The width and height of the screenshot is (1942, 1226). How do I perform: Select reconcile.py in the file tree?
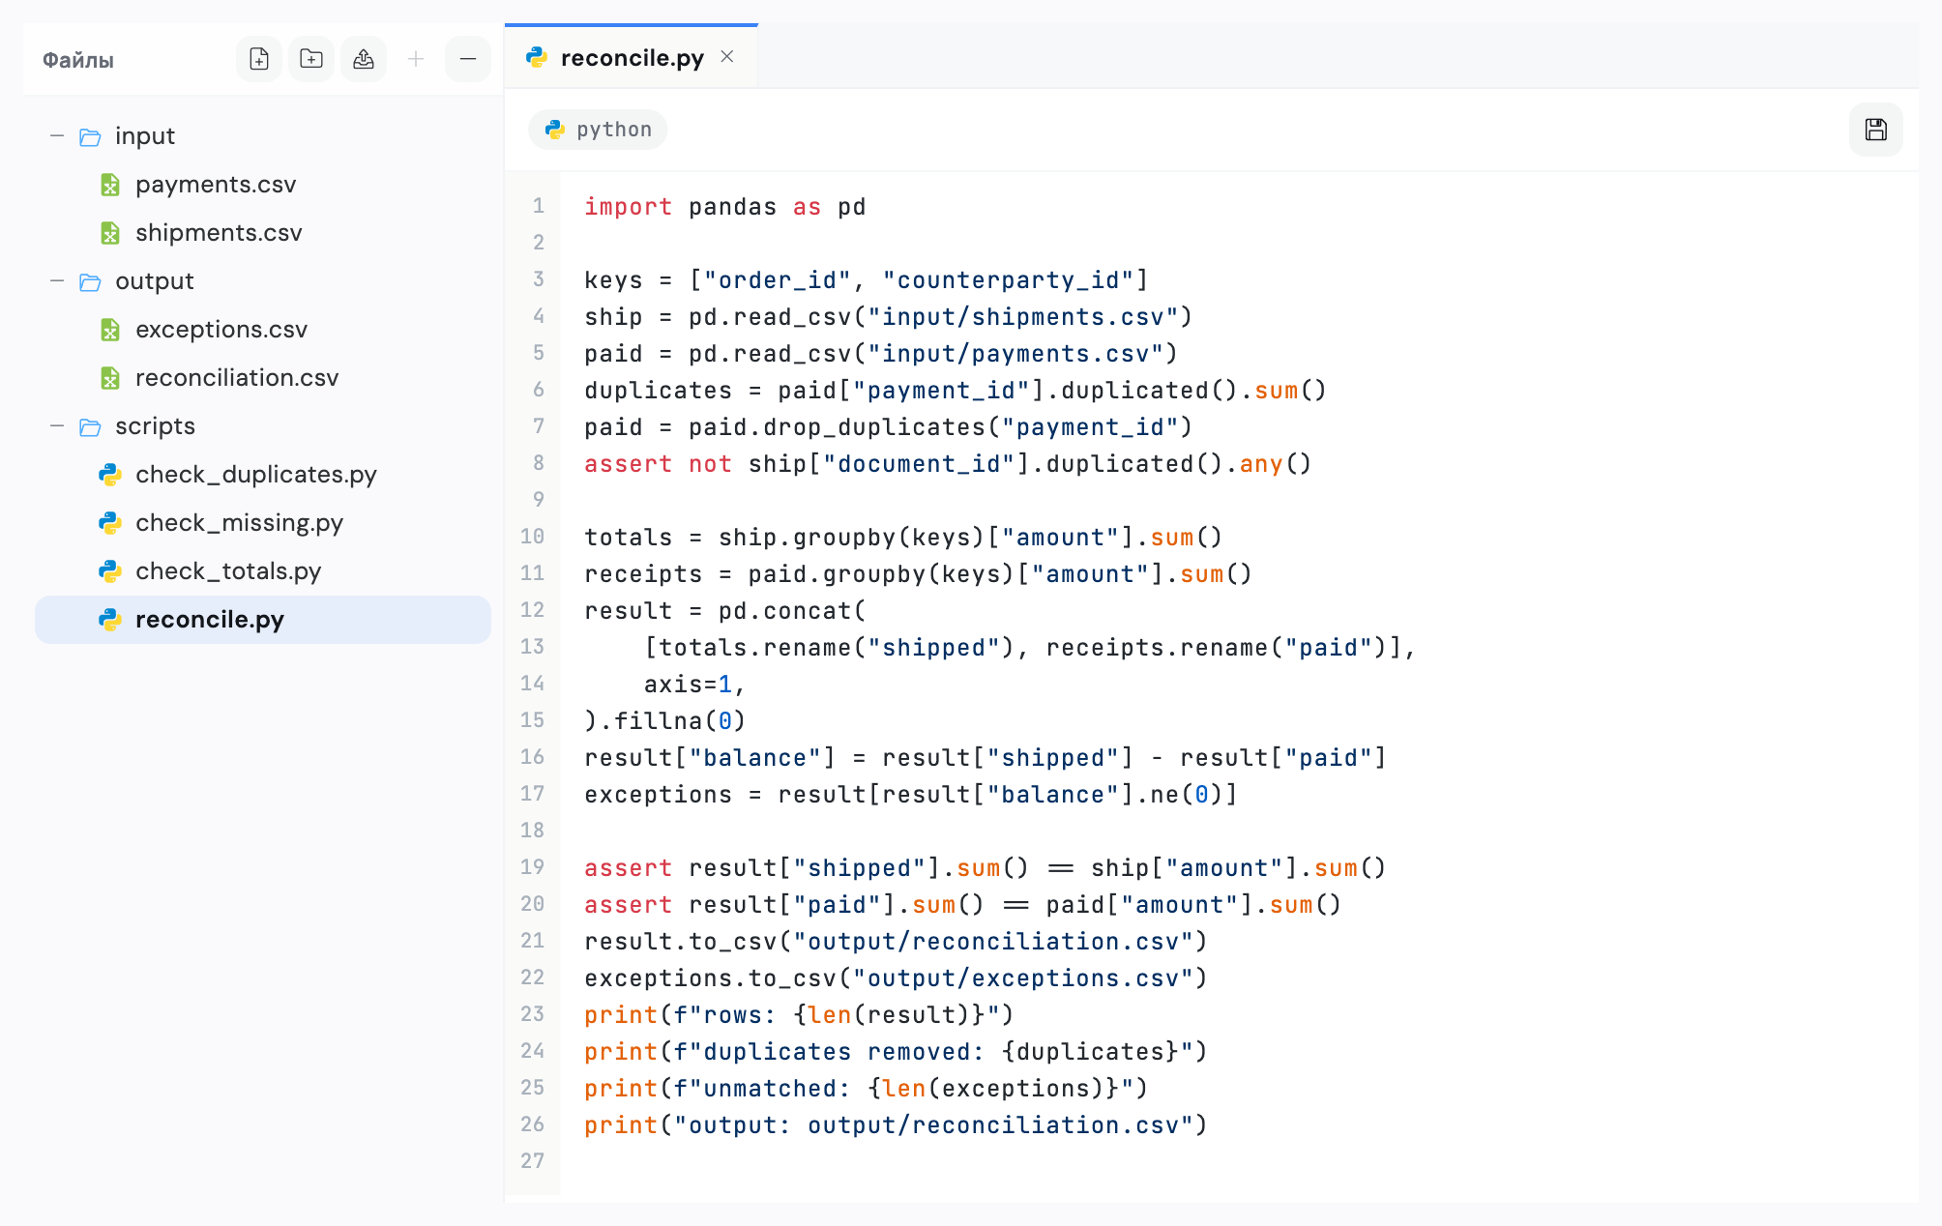click(263, 620)
